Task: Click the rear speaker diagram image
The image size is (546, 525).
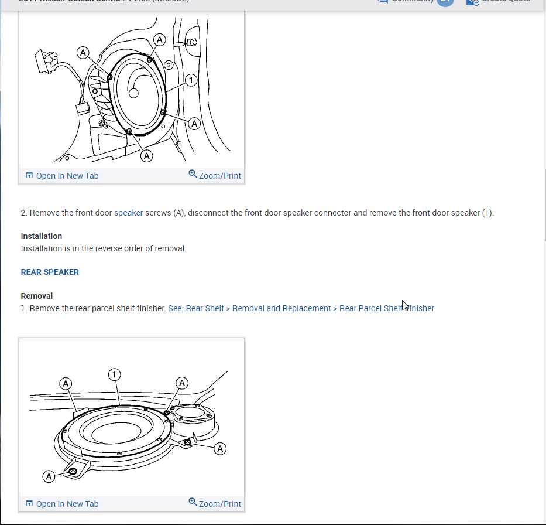Action: [x=132, y=418]
